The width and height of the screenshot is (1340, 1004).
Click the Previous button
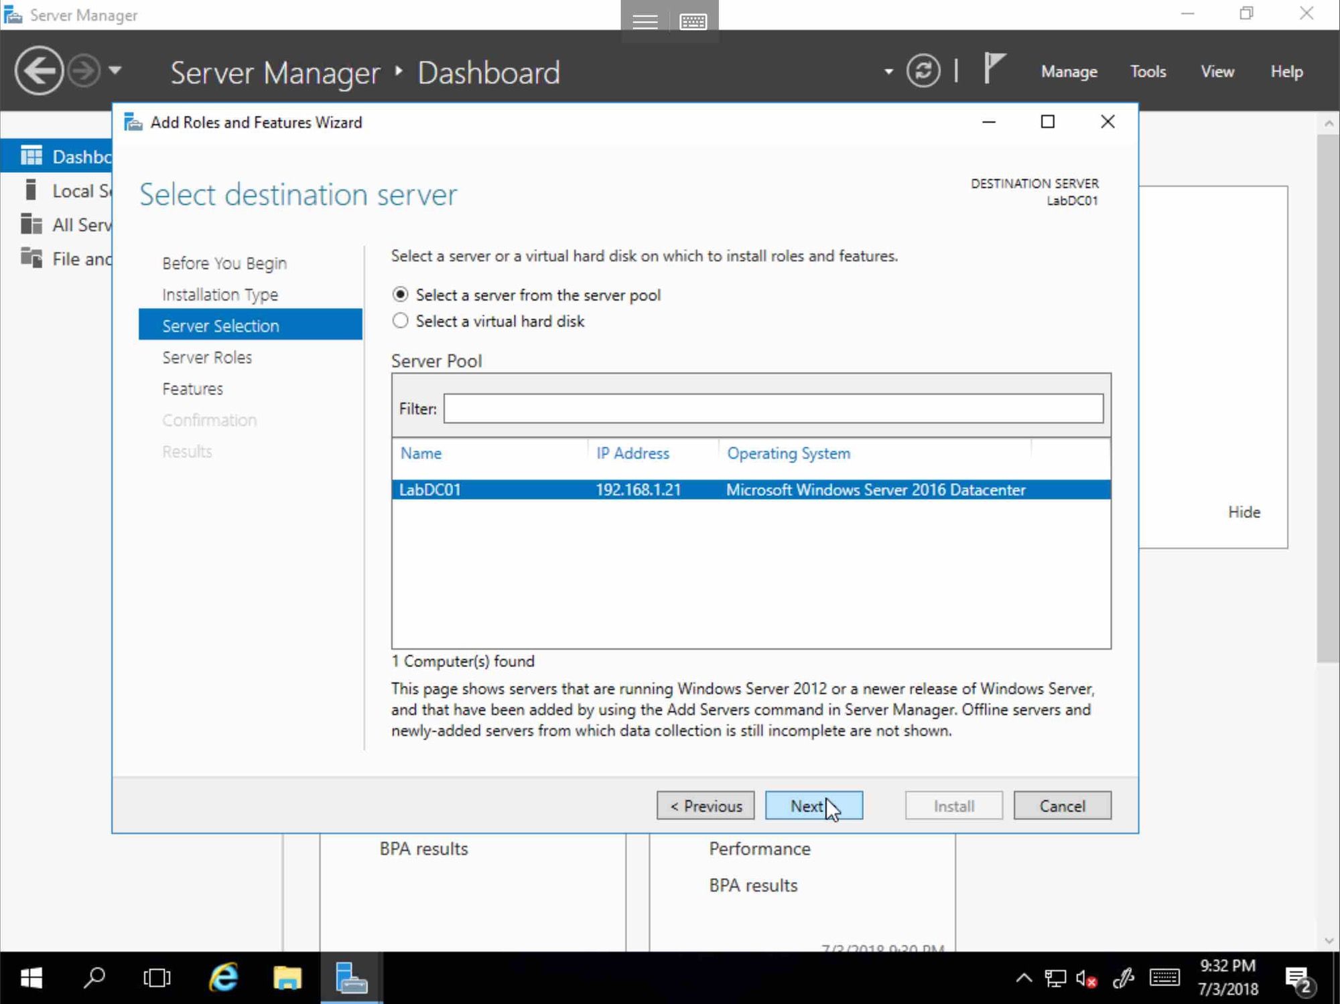(706, 806)
